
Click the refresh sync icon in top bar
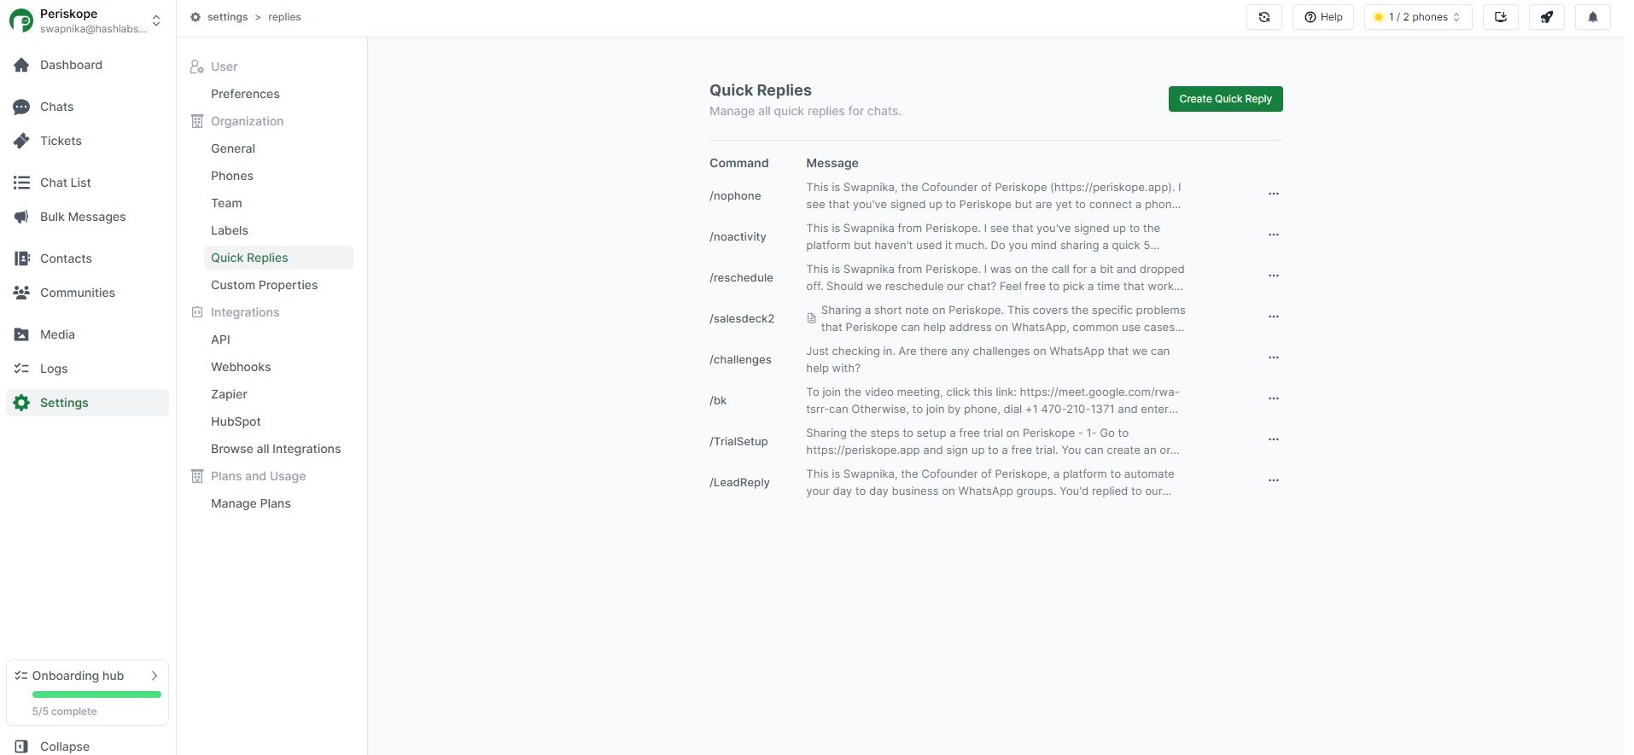point(1264,17)
